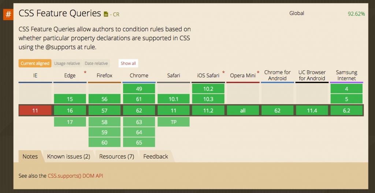Open the Known issues (2) tab

point(68,156)
